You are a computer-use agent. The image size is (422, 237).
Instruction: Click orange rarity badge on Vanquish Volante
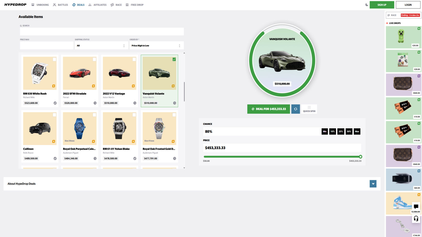173,86
